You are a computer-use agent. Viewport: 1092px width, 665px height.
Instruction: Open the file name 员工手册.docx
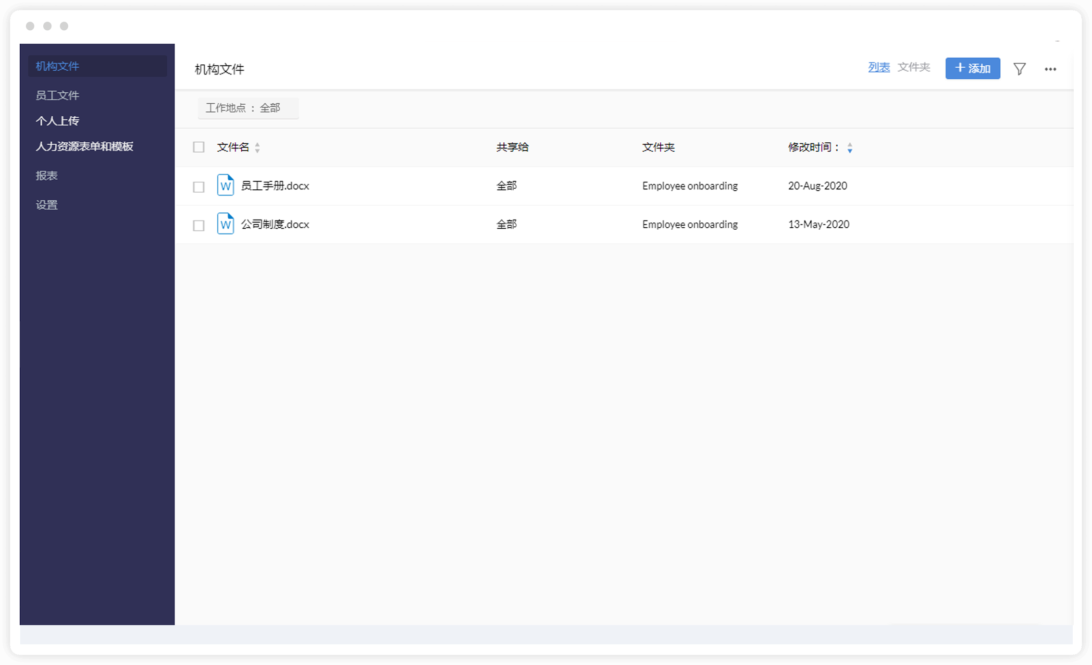[x=275, y=186]
